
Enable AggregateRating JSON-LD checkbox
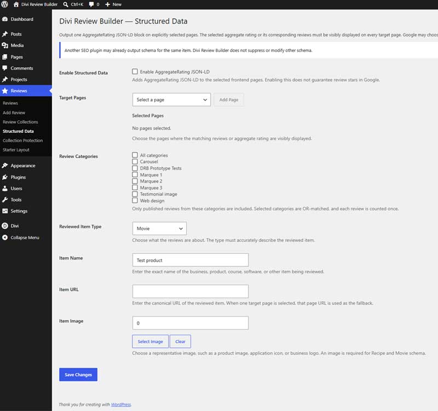[135, 72]
